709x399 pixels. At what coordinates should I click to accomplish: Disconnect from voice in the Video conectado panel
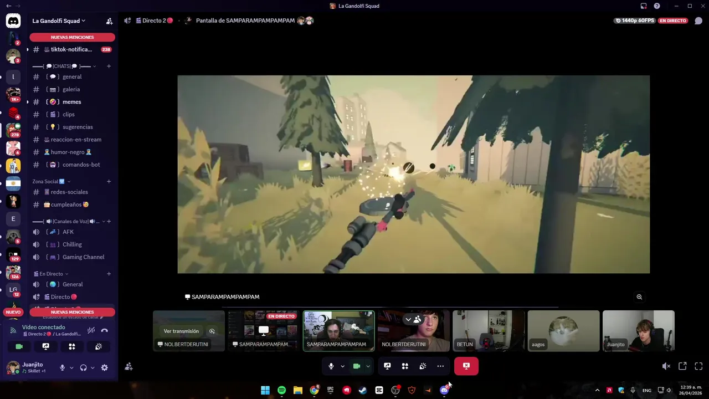(x=104, y=330)
